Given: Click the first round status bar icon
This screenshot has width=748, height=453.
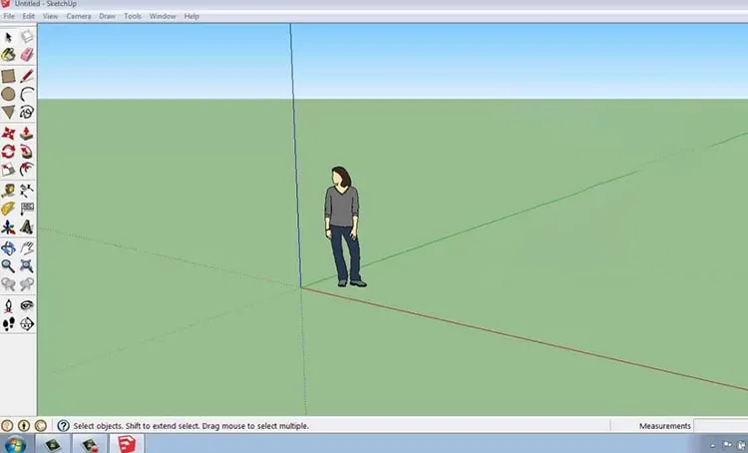Looking at the screenshot, I should (x=7, y=425).
